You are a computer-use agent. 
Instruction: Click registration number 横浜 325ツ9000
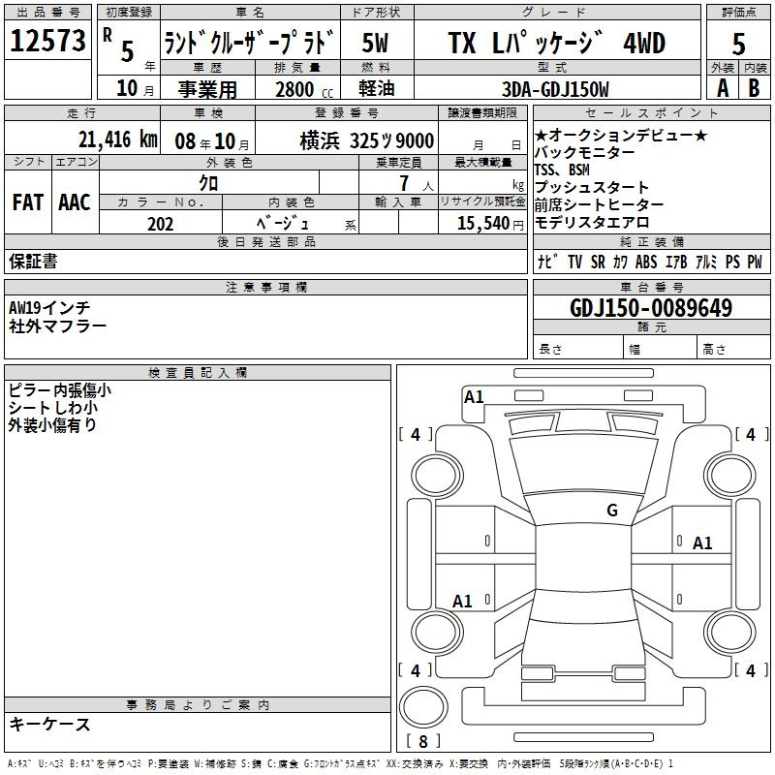point(367,141)
